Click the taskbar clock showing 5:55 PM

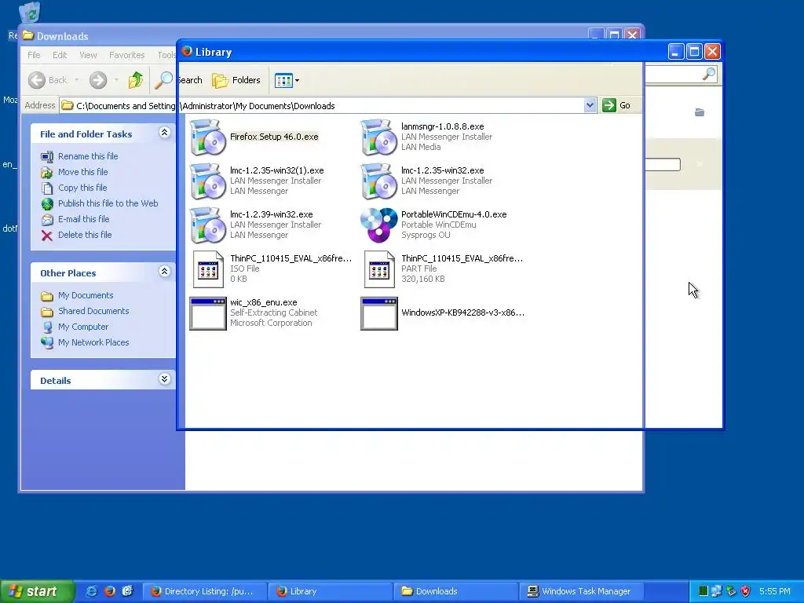[x=775, y=591]
